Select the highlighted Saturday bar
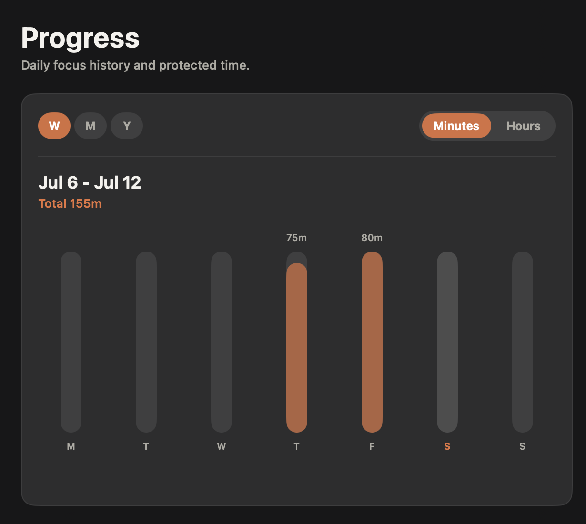This screenshot has width=586, height=524. click(x=447, y=342)
